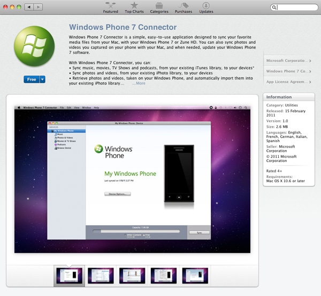Go forward with the right arrow button

coord(39,7)
